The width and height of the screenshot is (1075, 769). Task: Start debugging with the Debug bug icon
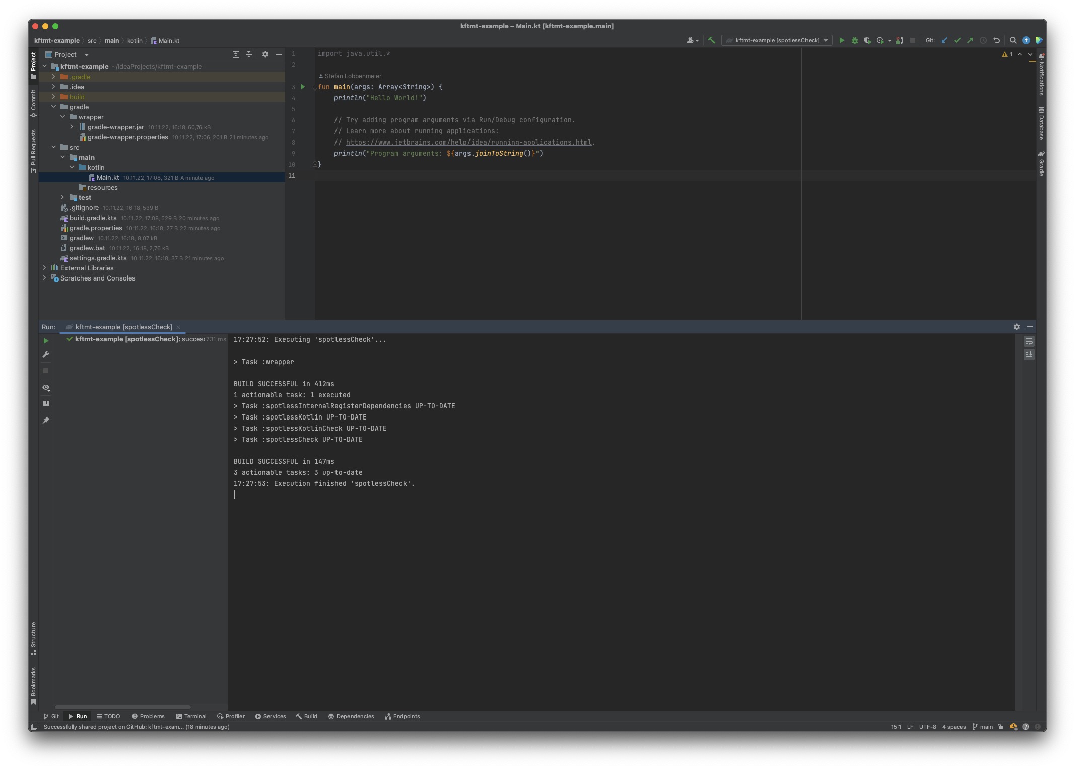(854, 40)
